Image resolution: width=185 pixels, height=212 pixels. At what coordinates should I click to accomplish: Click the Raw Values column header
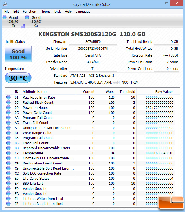click(156, 92)
